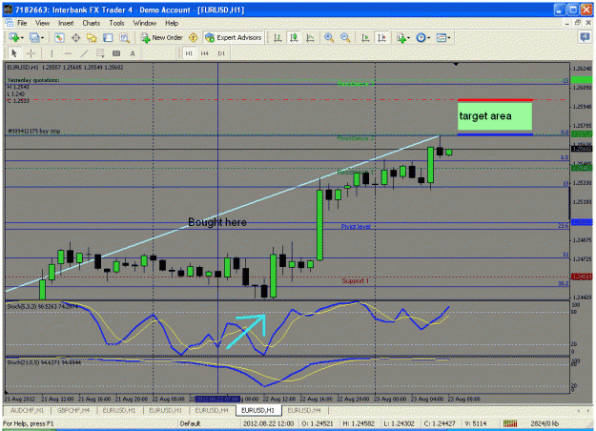Select the text label tool
The image size is (596, 431).
pyautogui.click(x=116, y=53)
